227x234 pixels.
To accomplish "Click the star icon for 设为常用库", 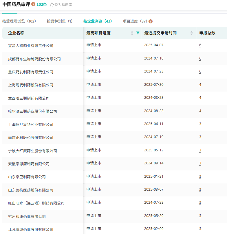I will point(52,5).
